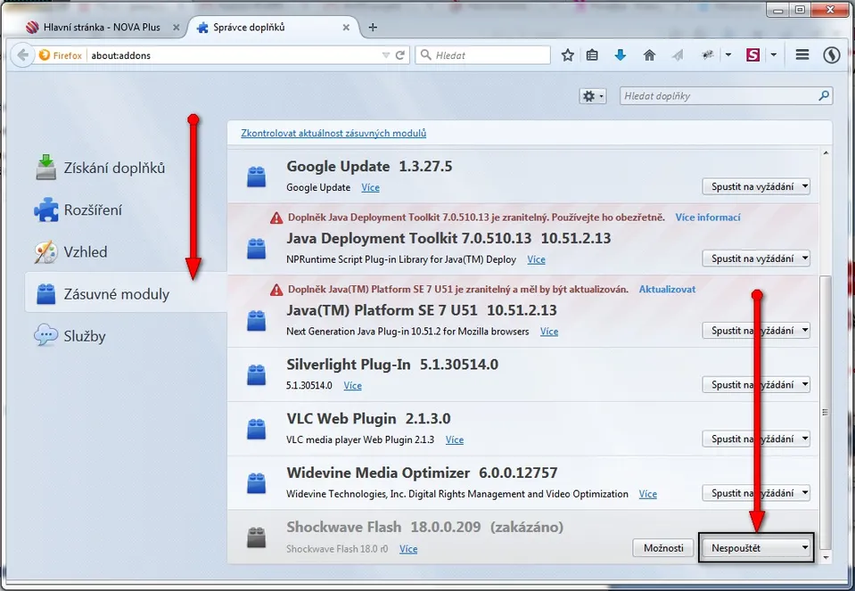Click Více link for Shockwave Flash
The image size is (855, 591).
coord(408,549)
